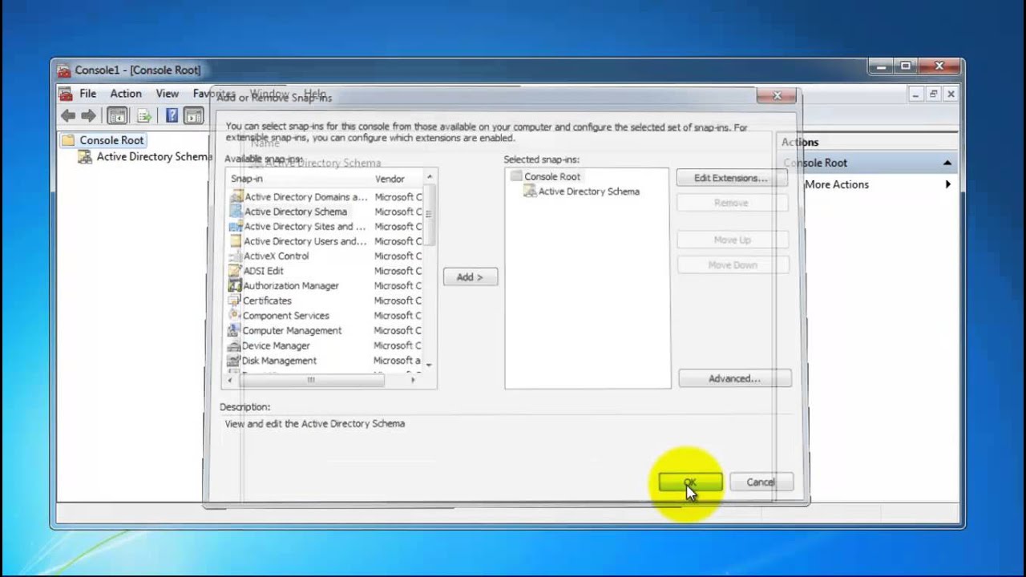Image resolution: width=1026 pixels, height=577 pixels.
Task: Open the File menu
Action: point(87,94)
